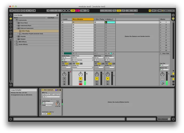
Task: Set Micro Modular monitor to Off
Action: pos(81,64)
